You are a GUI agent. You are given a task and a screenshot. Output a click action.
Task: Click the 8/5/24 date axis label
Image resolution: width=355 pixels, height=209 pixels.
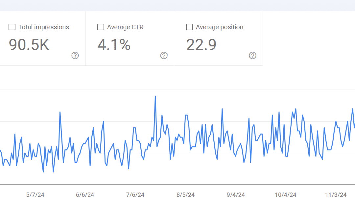[185, 195]
